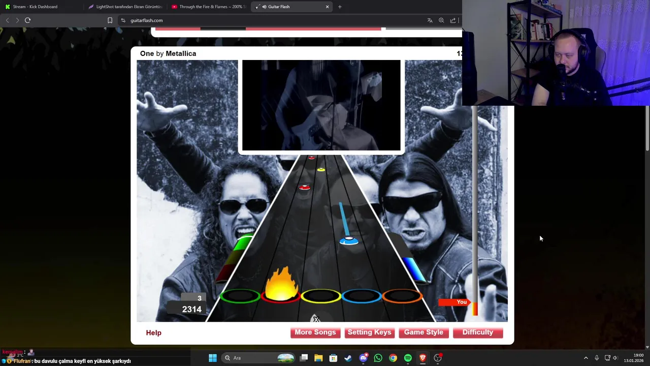
Task: Hit the blue fret button
Action: [x=362, y=295]
